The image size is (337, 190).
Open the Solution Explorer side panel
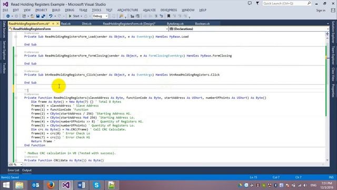click(x=333, y=32)
